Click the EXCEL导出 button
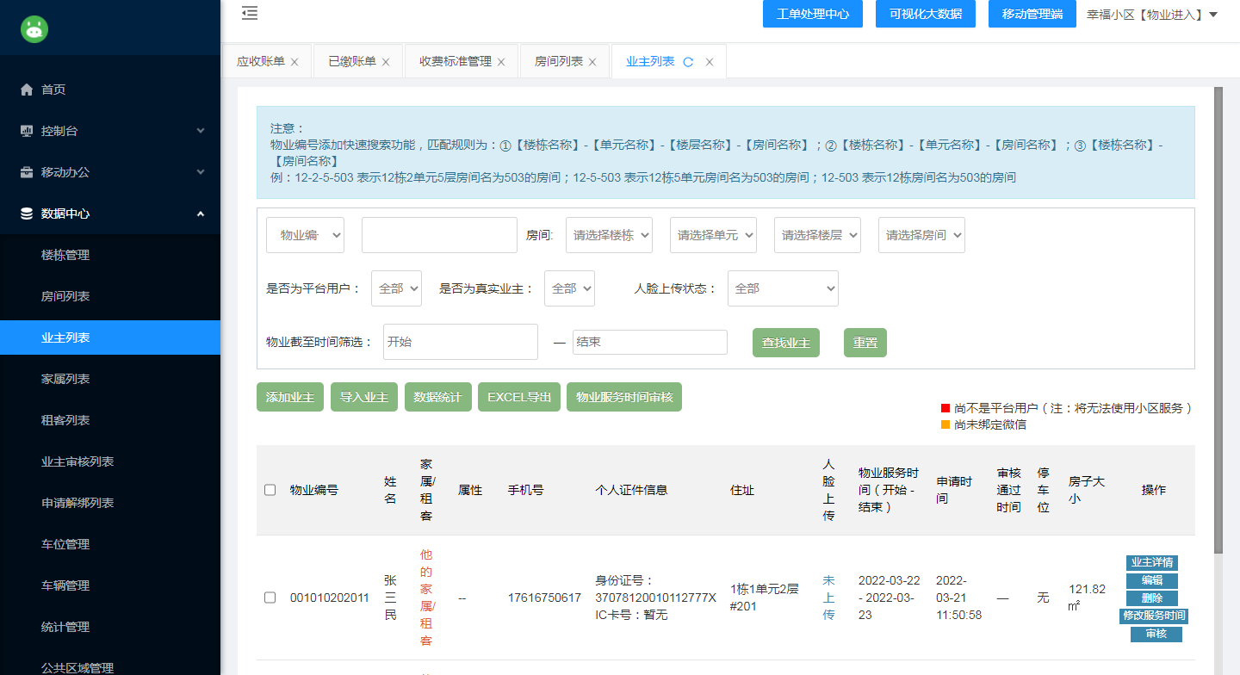Screen dimensions: 1240x675 [x=519, y=398]
